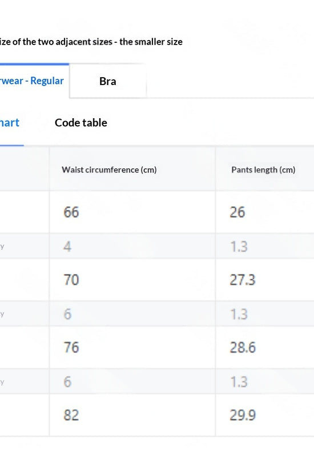Select the waist value 76 cell
This screenshot has height=471, width=314.
132,347
